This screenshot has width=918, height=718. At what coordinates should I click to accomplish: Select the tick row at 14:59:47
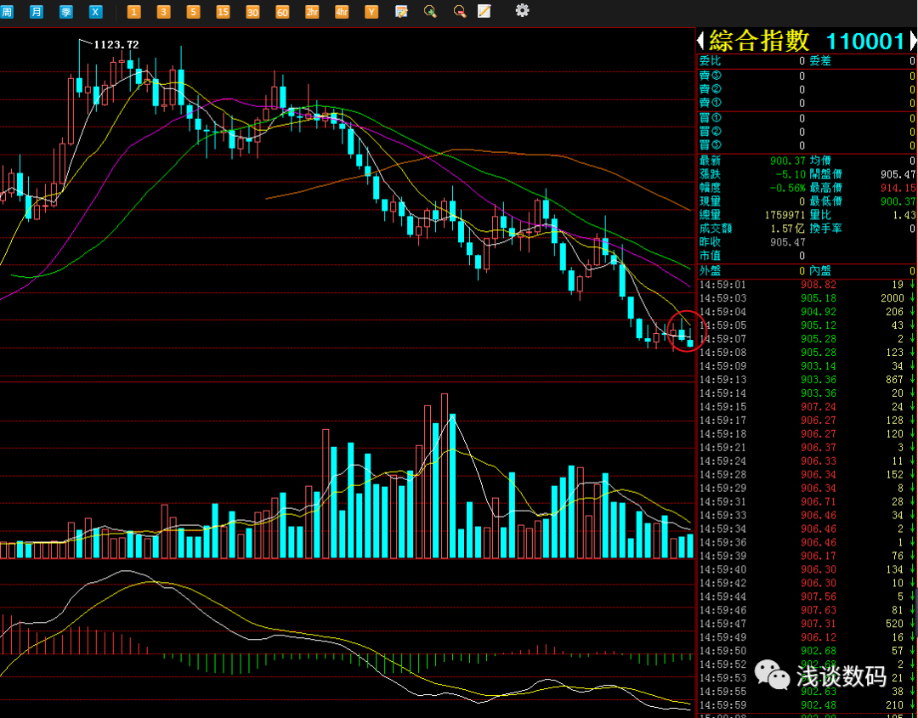(x=807, y=623)
